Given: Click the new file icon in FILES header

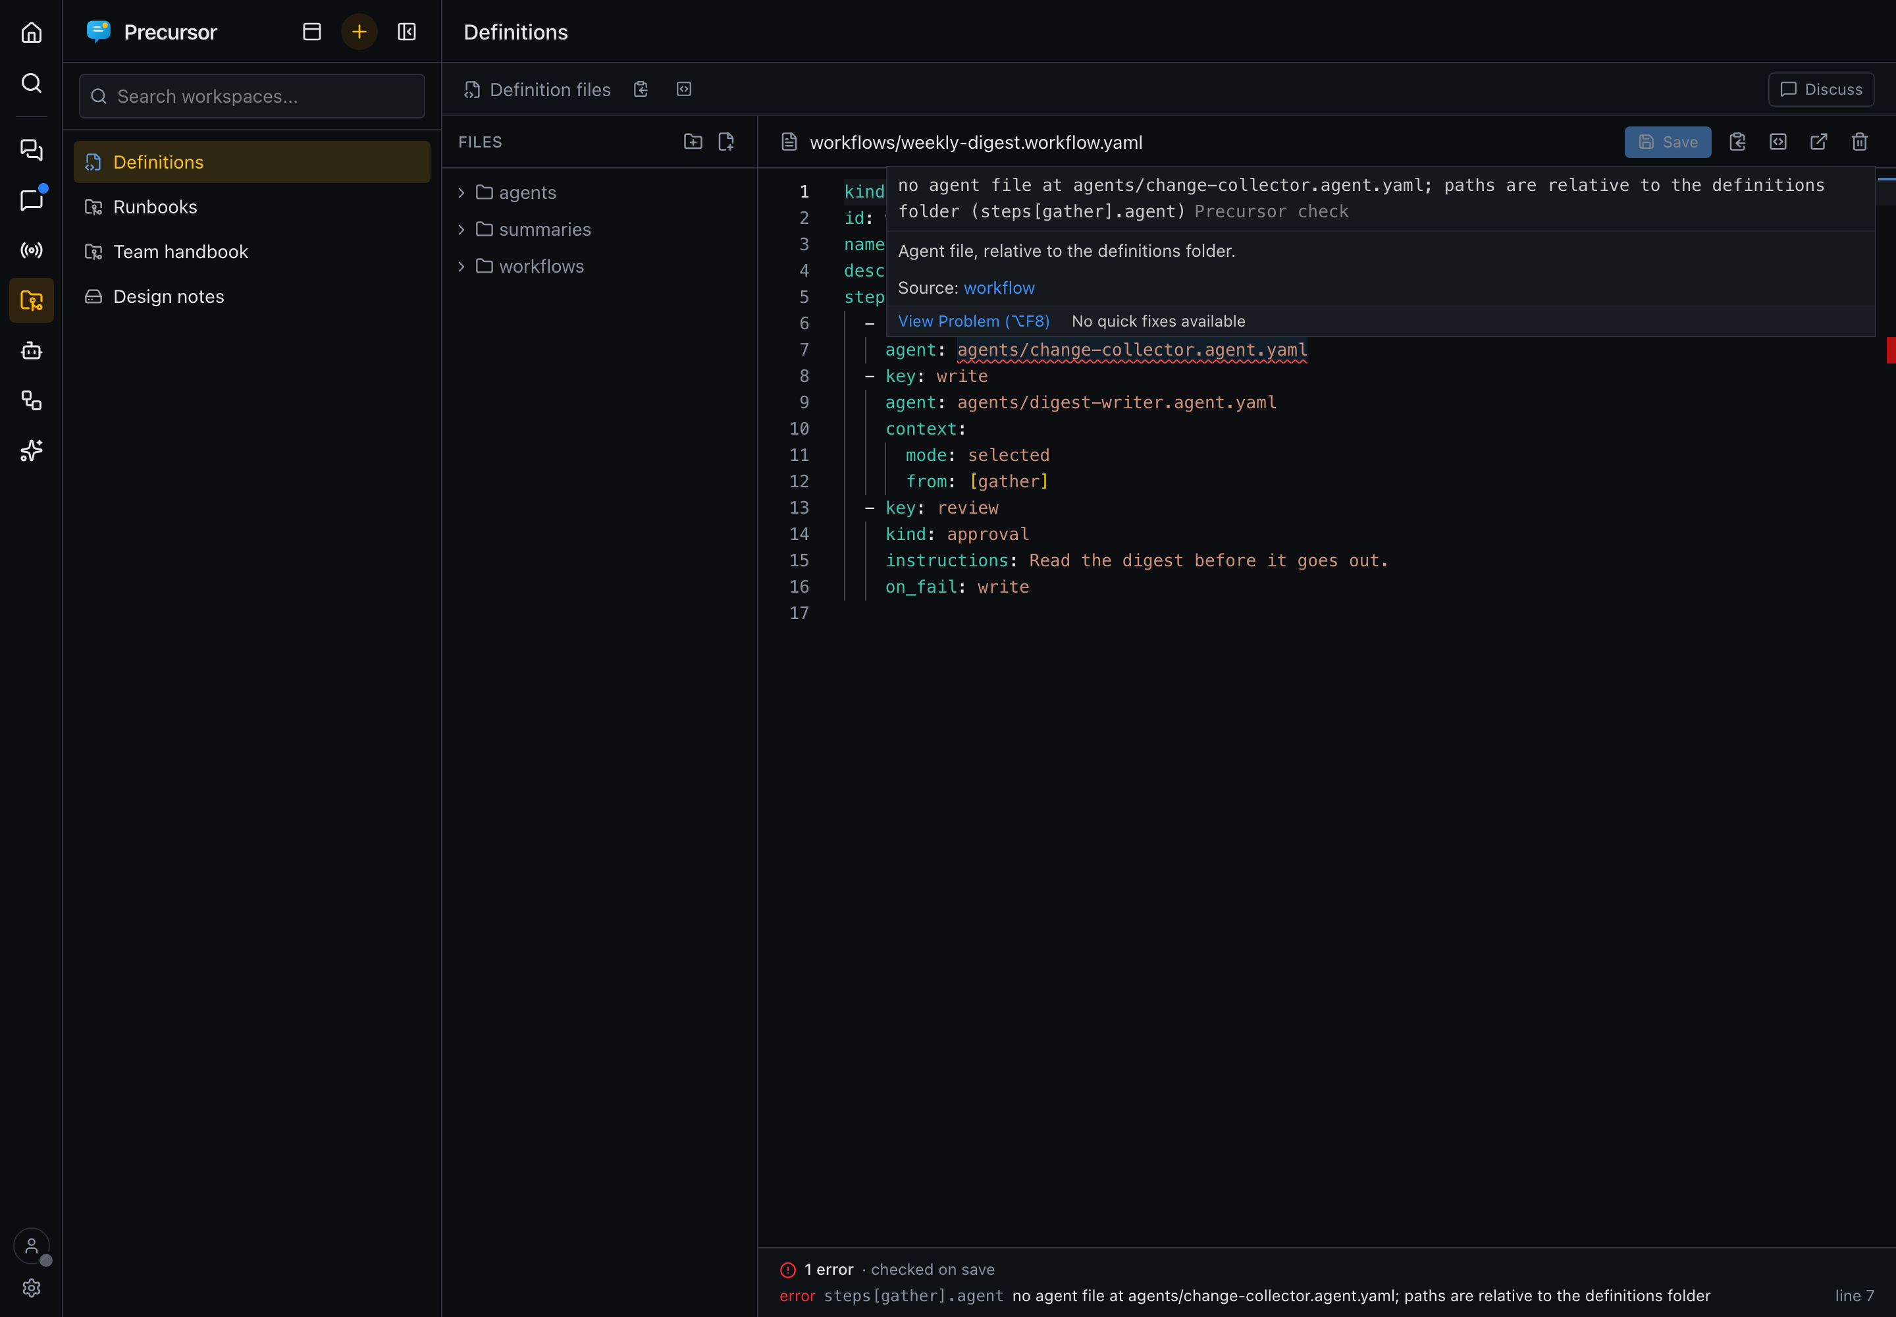Looking at the screenshot, I should (726, 142).
